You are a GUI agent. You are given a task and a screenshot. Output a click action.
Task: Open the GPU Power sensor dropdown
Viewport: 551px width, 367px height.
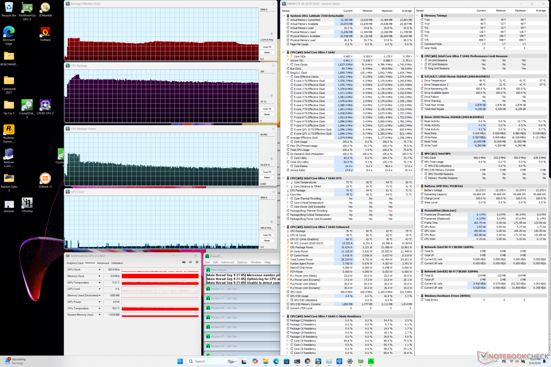pos(99,302)
